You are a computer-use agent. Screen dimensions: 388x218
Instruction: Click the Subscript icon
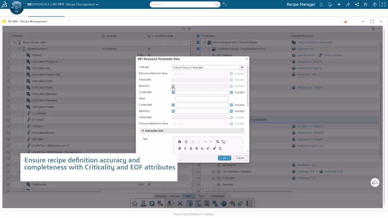coord(202,148)
